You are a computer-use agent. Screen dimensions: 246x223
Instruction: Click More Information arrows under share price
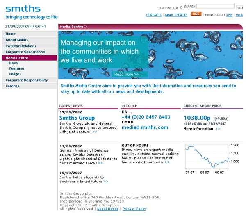pyautogui.click(x=218, y=129)
